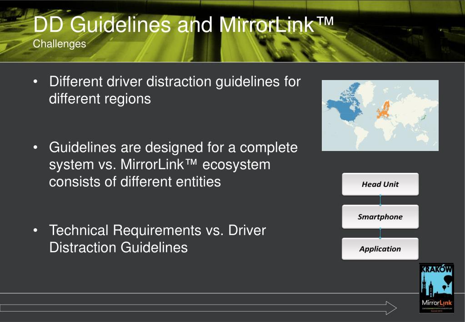This screenshot has width=465, height=322.
Task: Click the bullet about guidelines designed for a complete system
Action: click(x=173, y=165)
